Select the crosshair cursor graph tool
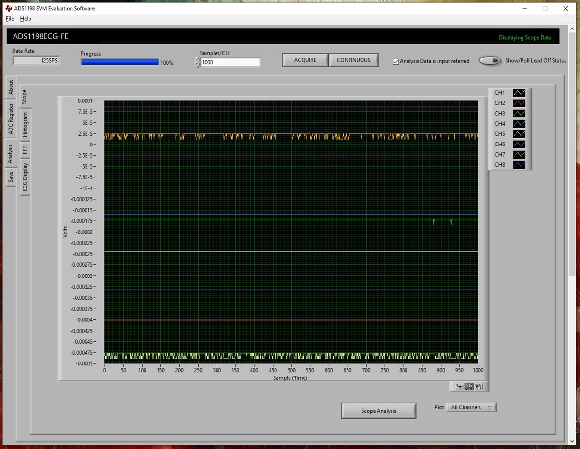 click(x=459, y=387)
